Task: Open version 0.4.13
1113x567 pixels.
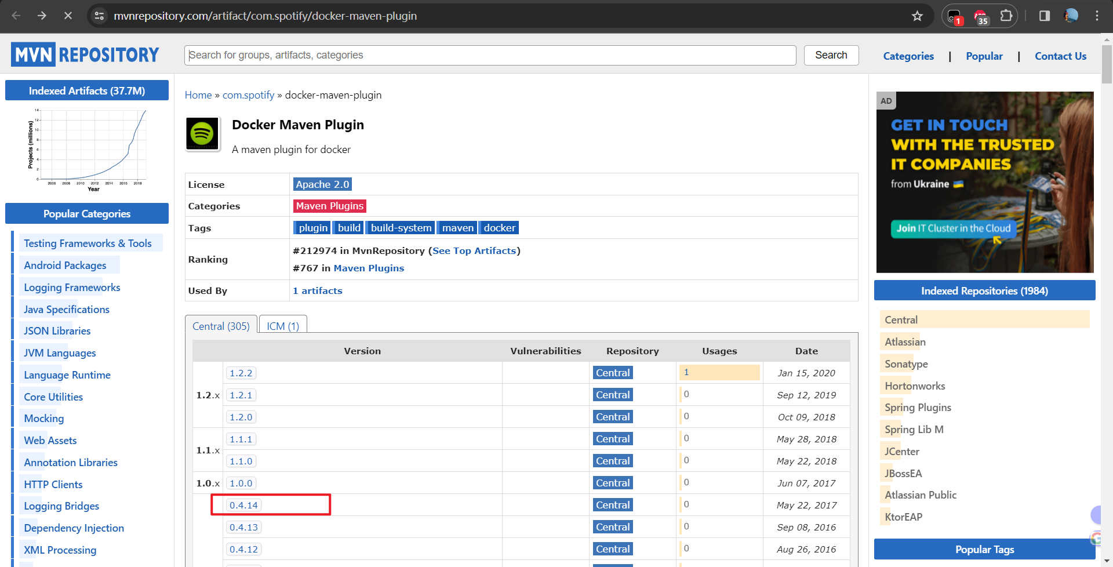Action: point(243,527)
